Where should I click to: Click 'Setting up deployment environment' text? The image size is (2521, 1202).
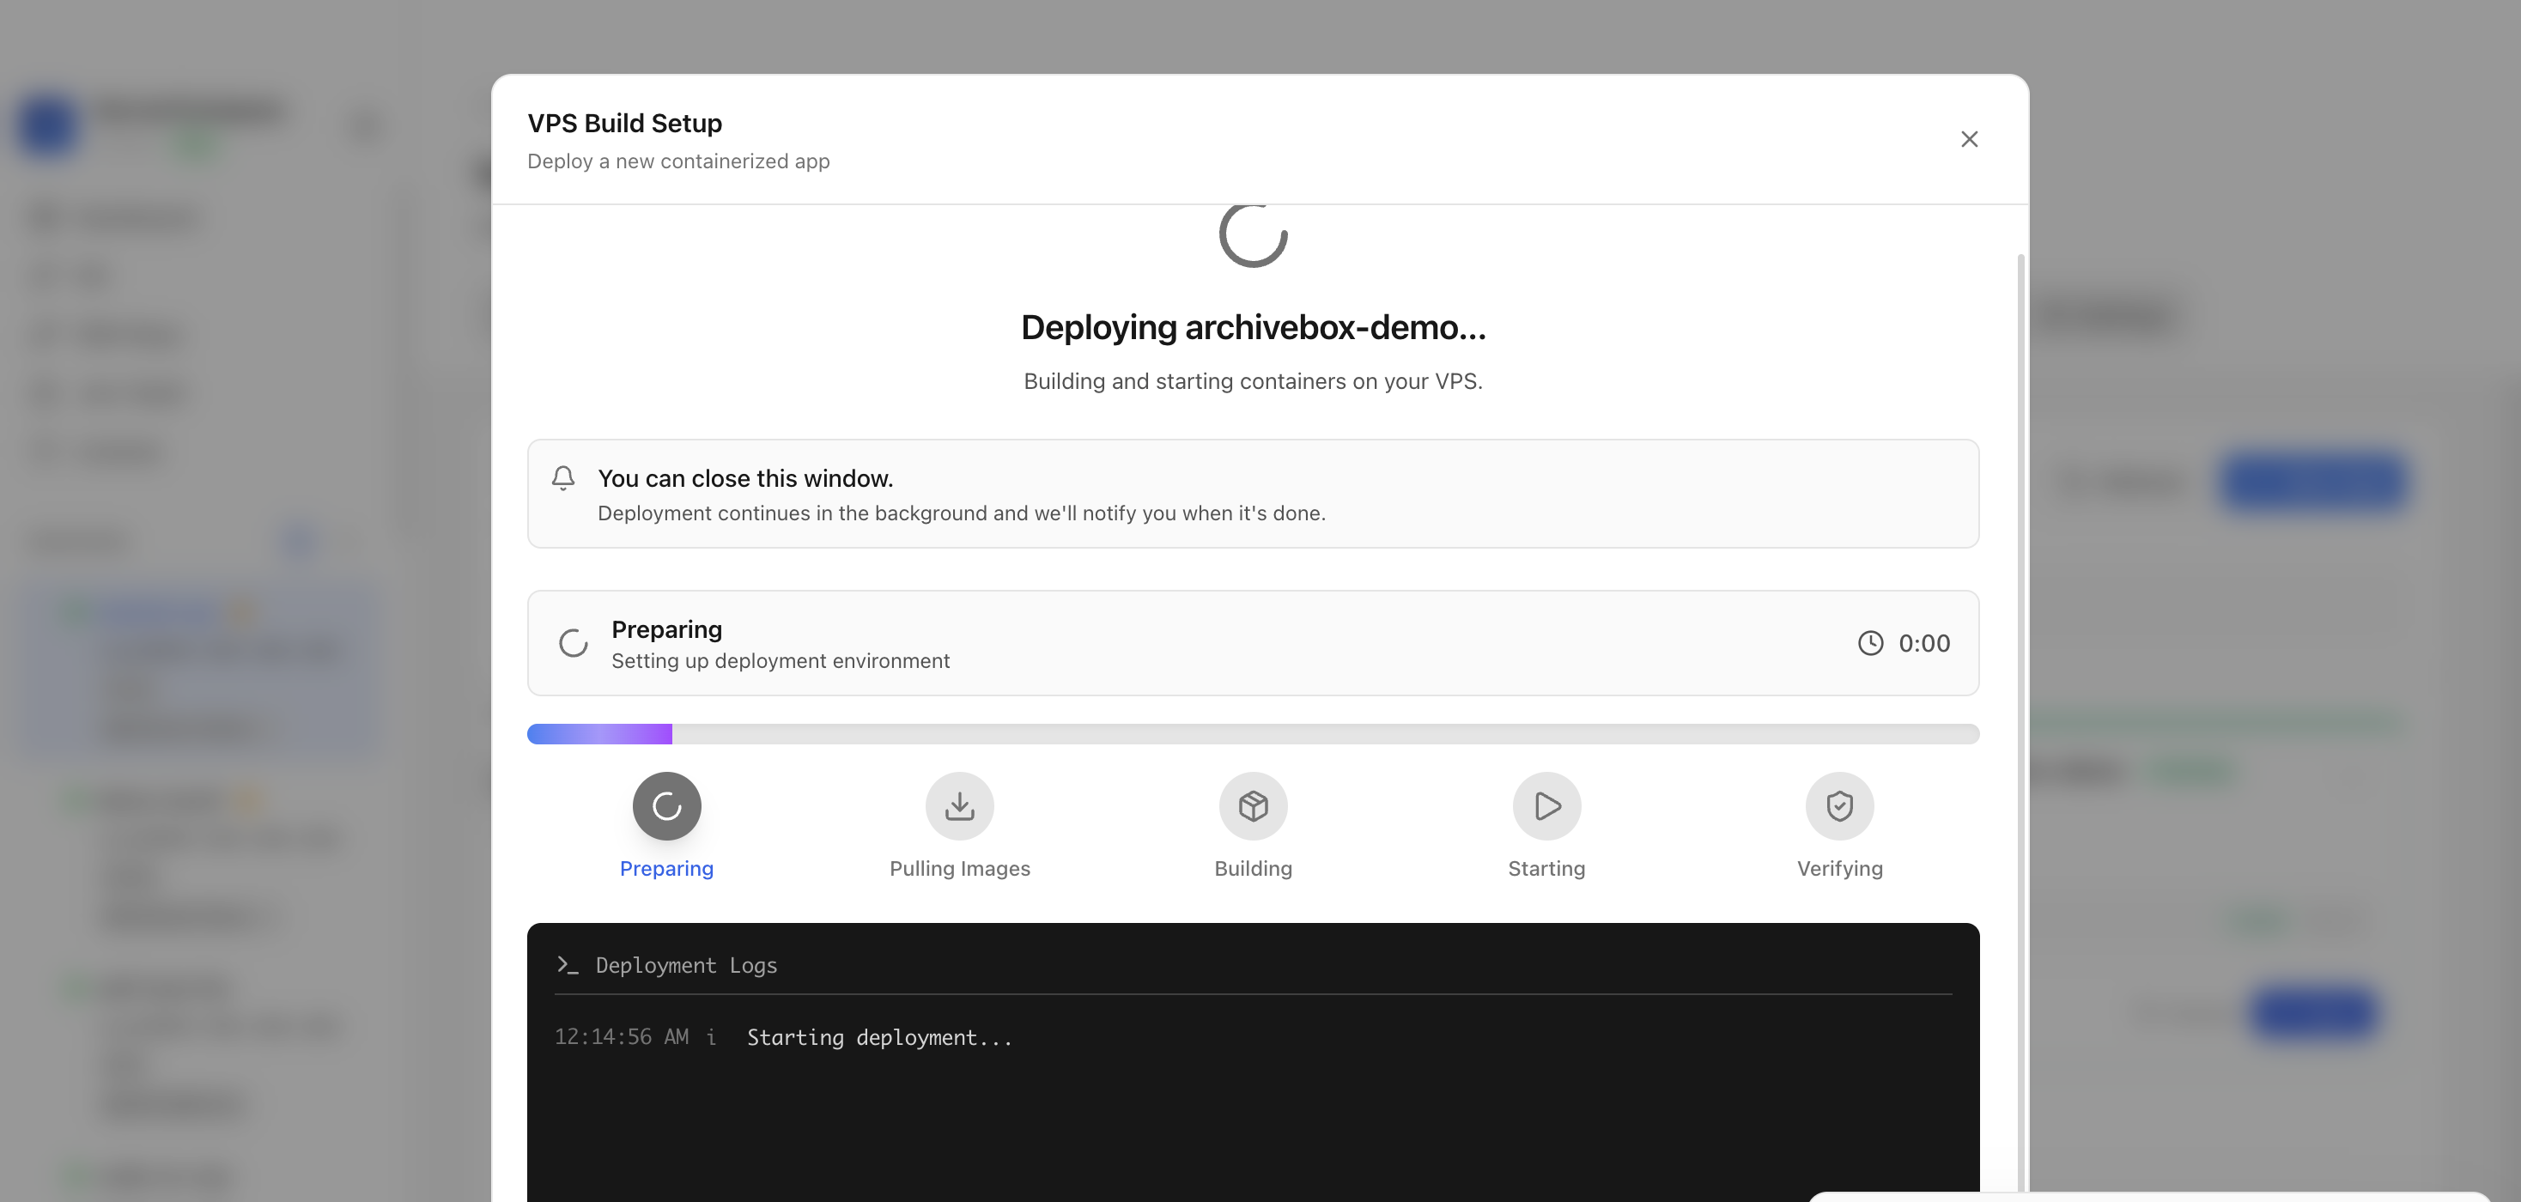(x=781, y=661)
